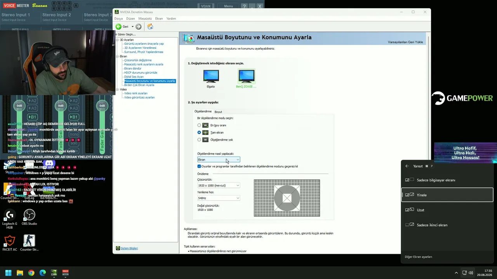The image size is (497, 279).
Task: Click the Sistem Bilgileri icon
Action: [x=118, y=248]
